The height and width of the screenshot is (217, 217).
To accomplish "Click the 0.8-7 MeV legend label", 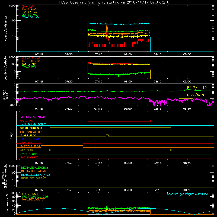I will (30, 64).
